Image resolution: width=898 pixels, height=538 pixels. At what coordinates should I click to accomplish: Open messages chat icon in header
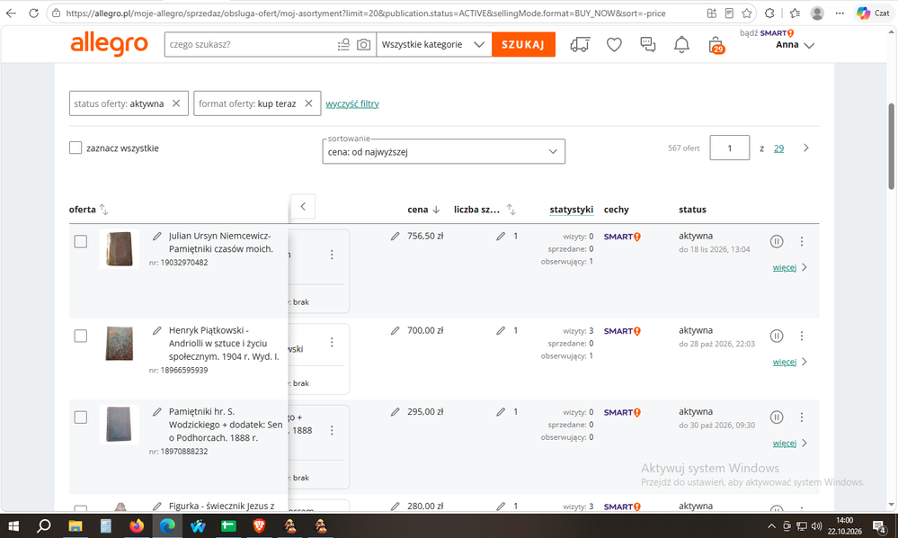coord(648,45)
